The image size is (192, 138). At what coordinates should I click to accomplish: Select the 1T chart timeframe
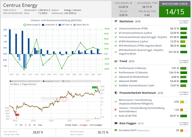coord(16,125)
